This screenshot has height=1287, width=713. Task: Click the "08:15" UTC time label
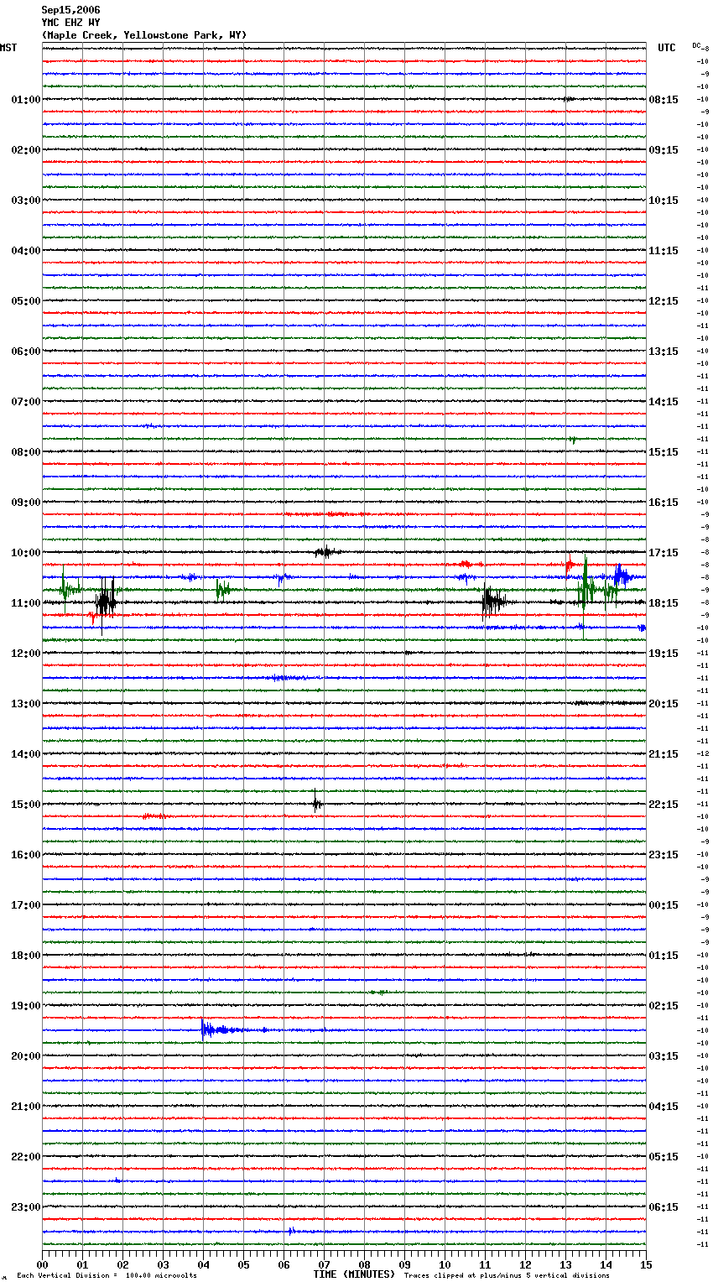664,100
